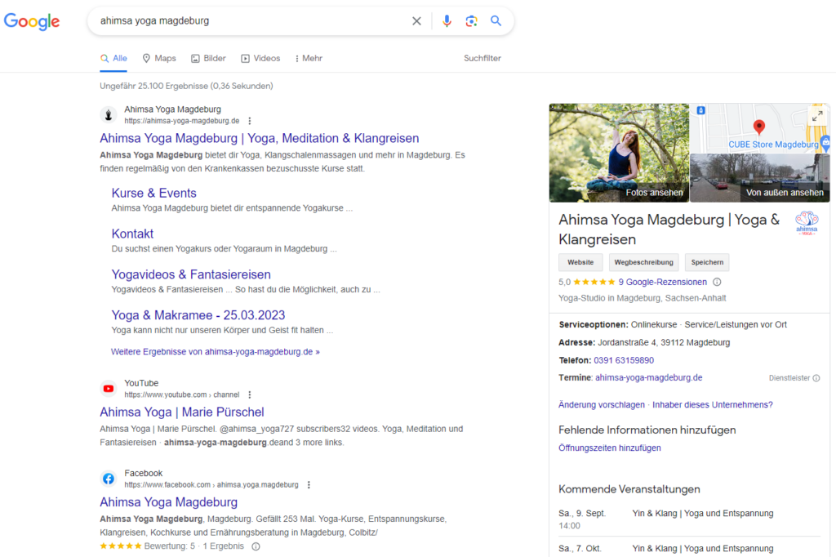Open the Kurse & Events sitelink
Viewport: 836px width, 557px height.
pyautogui.click(x=153, y=193)
